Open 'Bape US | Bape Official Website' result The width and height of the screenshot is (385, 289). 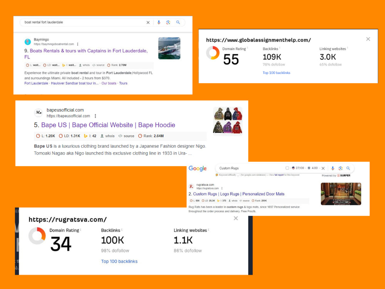[x=108, y=125]
